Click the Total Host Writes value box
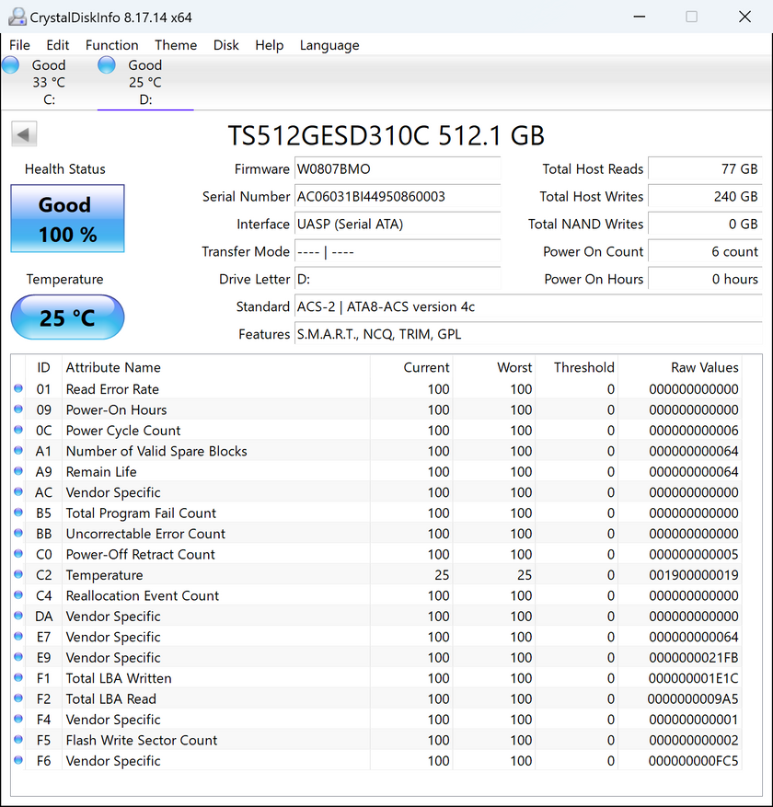Screen dimensions: 773x807 (705, 197)
